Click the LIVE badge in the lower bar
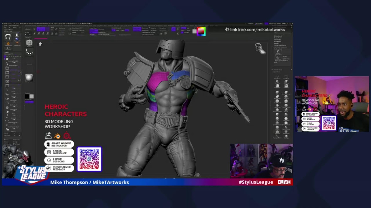The height and width of the screenshot is (208, 371). coord(284,182)
